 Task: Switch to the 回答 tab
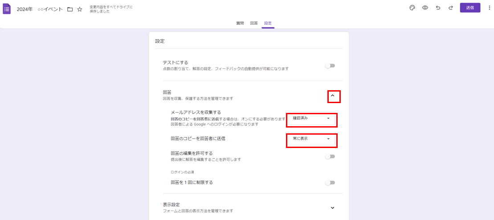254,23
